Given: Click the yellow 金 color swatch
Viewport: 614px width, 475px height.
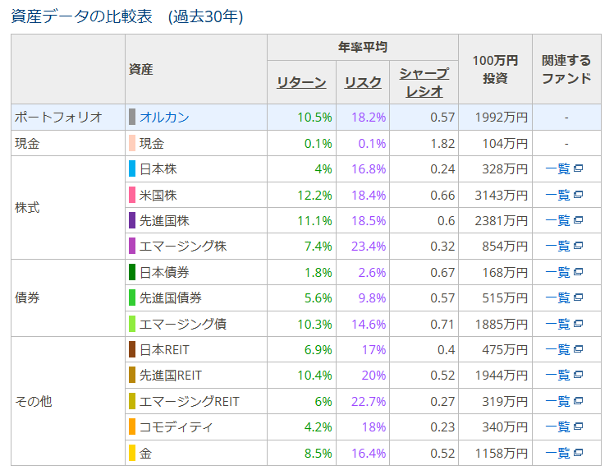Looking at the screenshot, I should 131,453.
